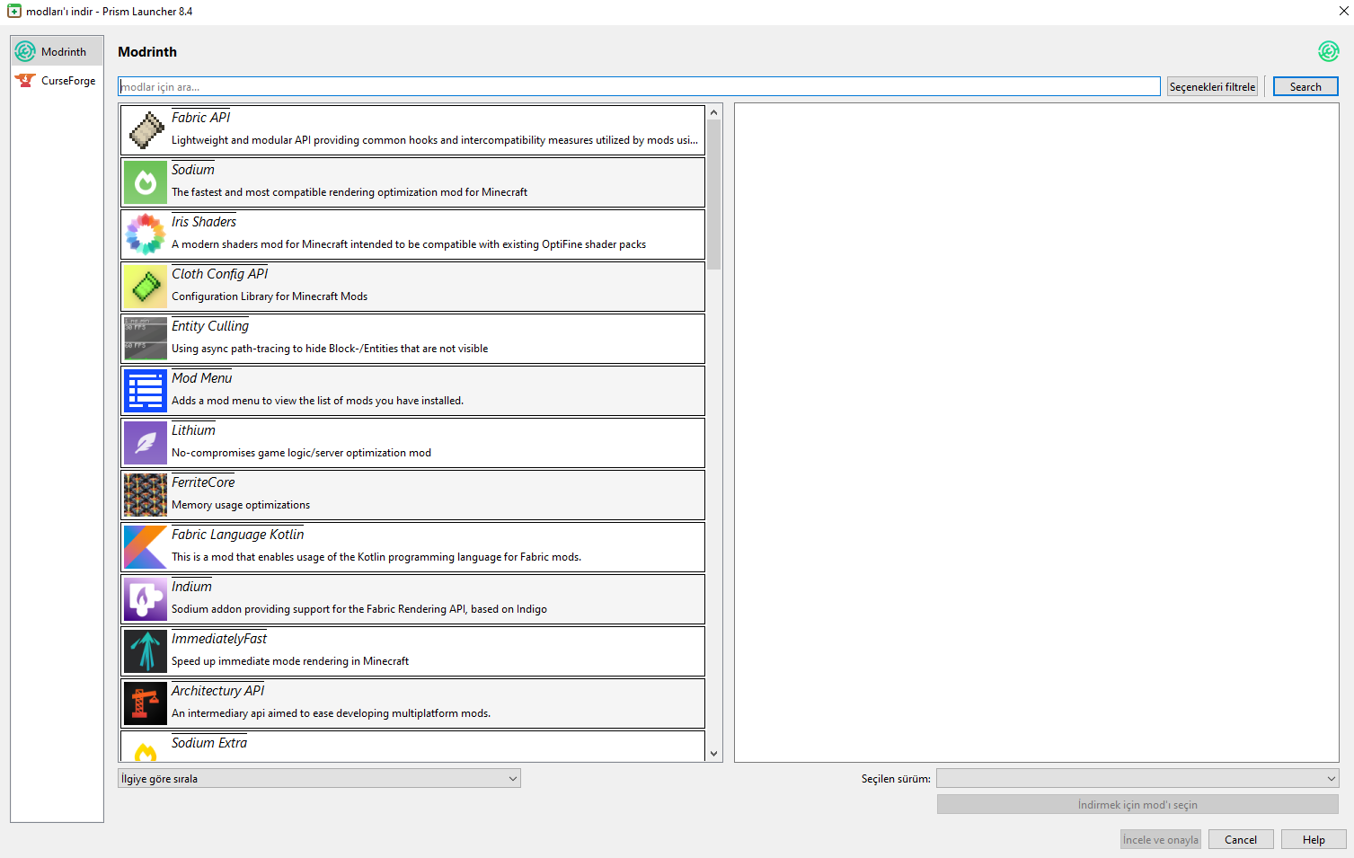Screen dimensions: 1354x858
Task: Click the ImmediatelyFast arrow icon
Action: tap(146, 651)
